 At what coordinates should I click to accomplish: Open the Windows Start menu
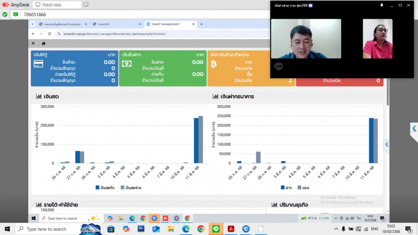[x=7, y=229]
